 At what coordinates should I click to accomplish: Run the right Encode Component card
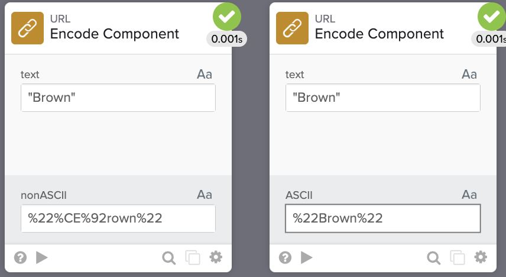(x=306, y=257)
